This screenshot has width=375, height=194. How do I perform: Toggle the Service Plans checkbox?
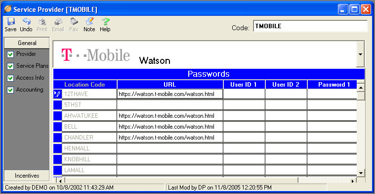[10, 66]
